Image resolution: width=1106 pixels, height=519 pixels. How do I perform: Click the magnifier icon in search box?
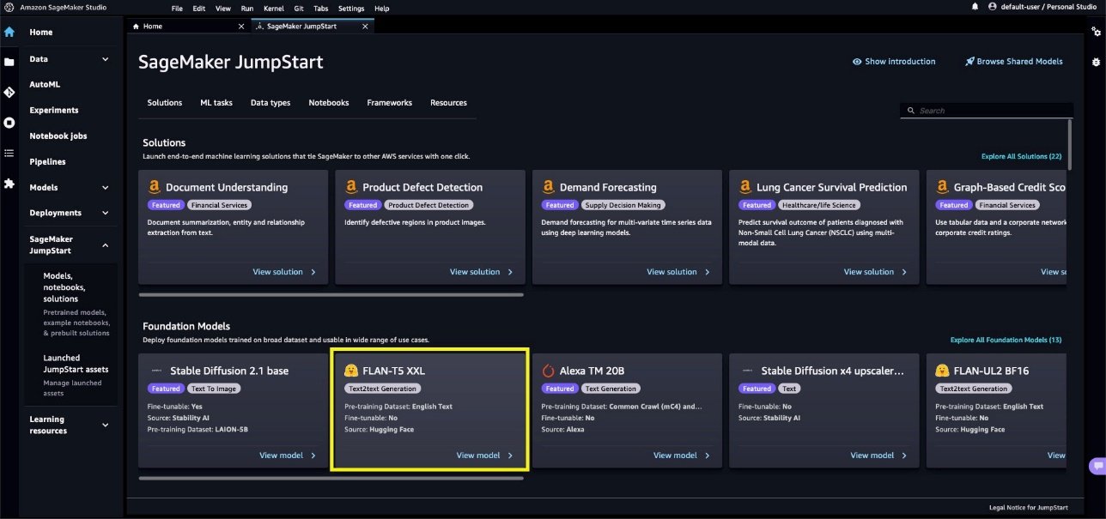912,111
